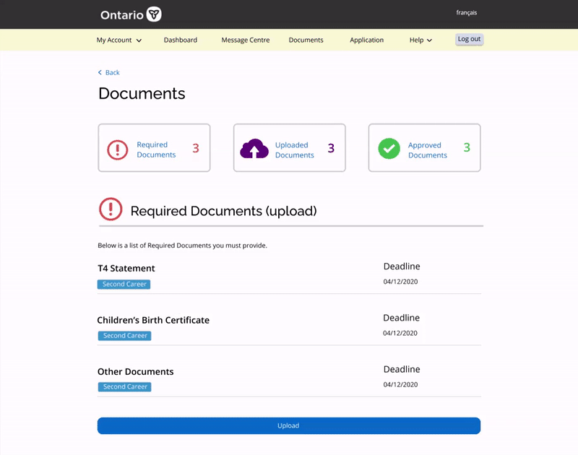Open the Application nav item
The height and width of the screenshot is (455, 578).
[367, 40]
